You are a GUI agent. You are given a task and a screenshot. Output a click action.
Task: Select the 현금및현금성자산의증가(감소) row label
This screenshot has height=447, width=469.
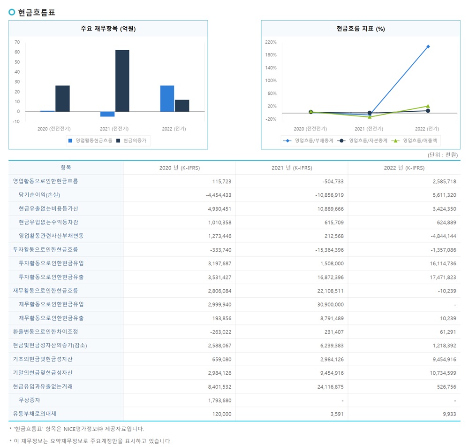click(x=50, y=346)
